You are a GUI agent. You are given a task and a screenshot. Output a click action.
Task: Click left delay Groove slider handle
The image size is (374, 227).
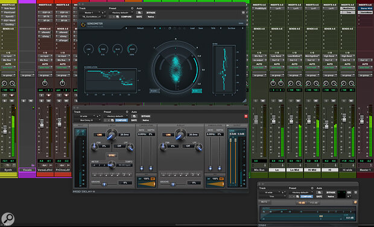(104, 184)
